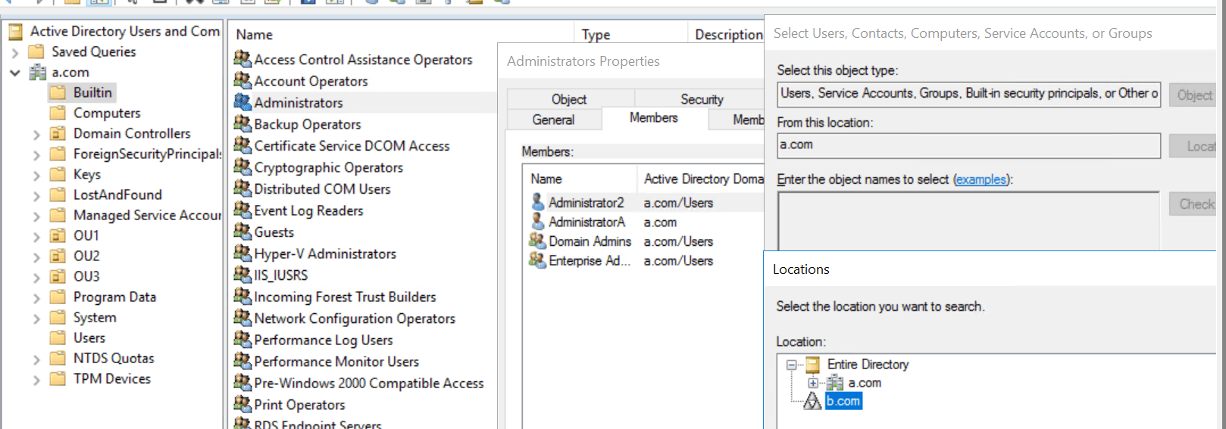Click the a.com domain icon in console tree
This screenshot has height=429, width=1226.
pyautogui.click(x=37, y=73)
